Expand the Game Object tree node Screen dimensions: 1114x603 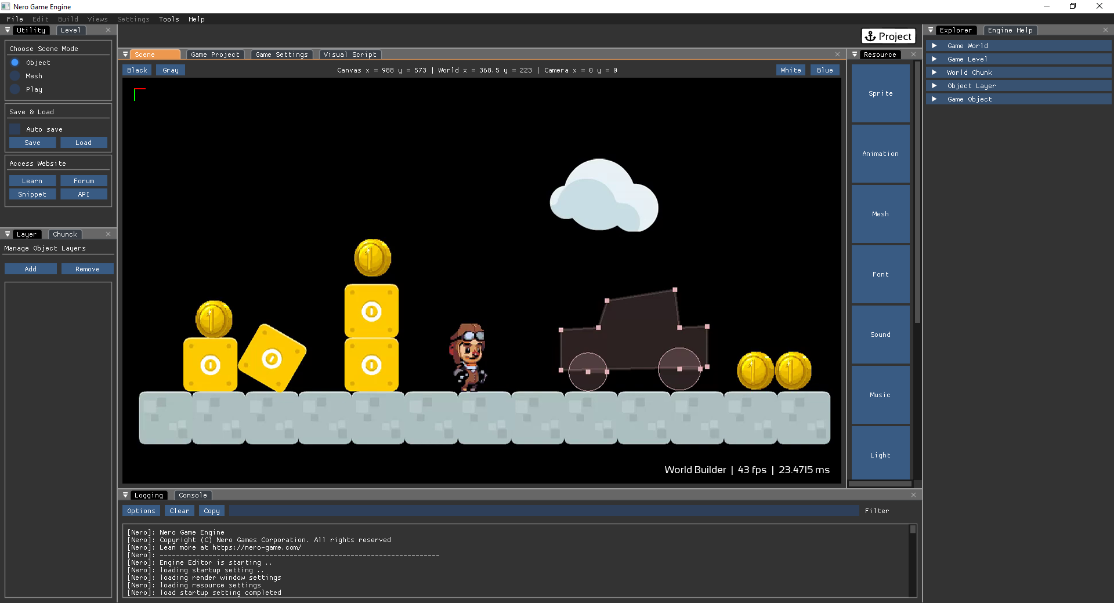click(934, 99)
